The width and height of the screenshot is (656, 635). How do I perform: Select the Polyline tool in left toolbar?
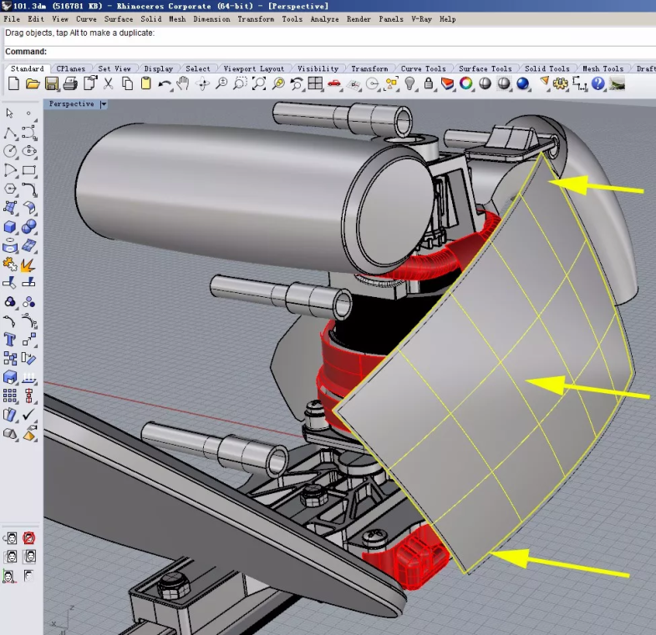point(10,133)
